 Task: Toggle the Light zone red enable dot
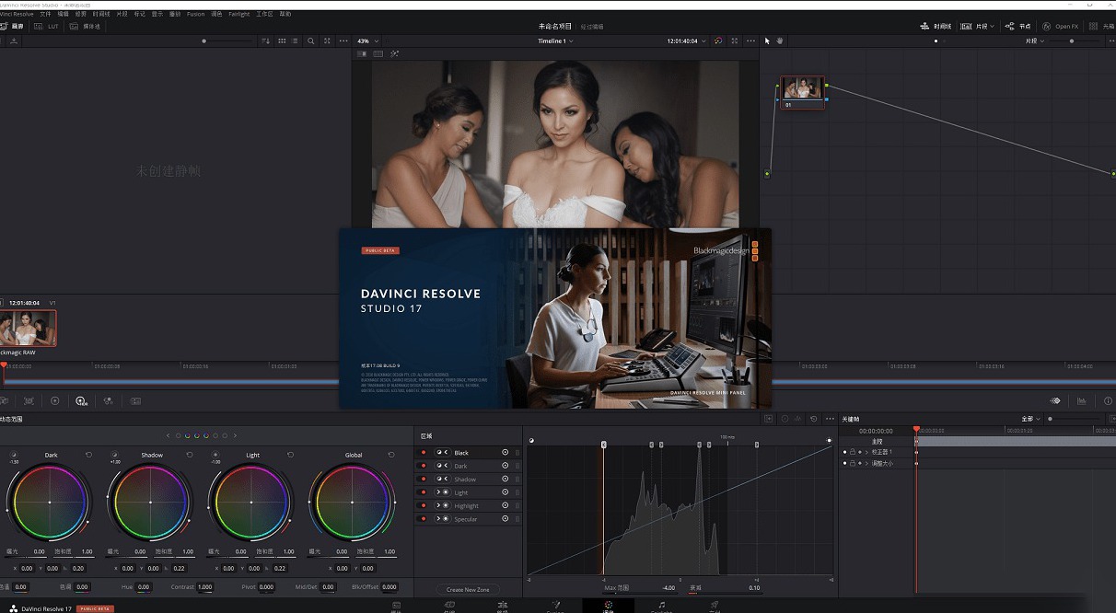pos(424,492)
